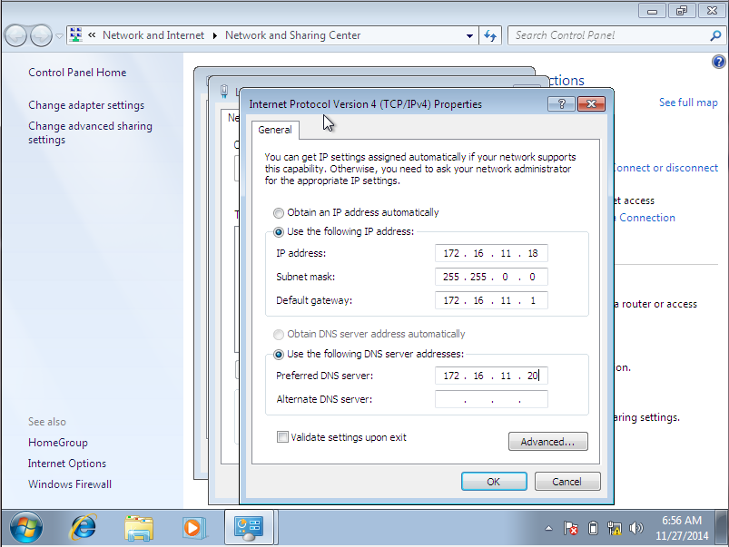Open the address bar history dropdown
This screenshot has width=729, height=547.
[469, 35]
